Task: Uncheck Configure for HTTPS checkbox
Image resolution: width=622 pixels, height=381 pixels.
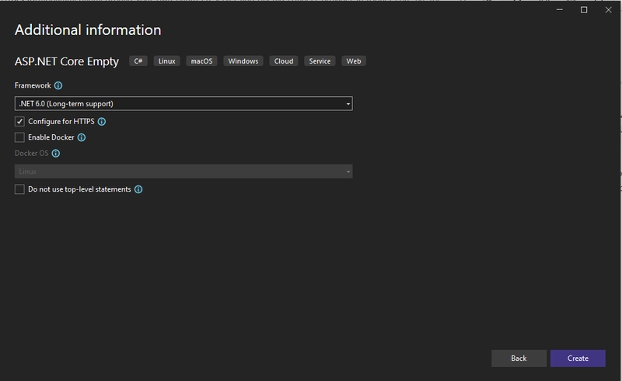Action: pyautogui.click(x=19, y=122)
